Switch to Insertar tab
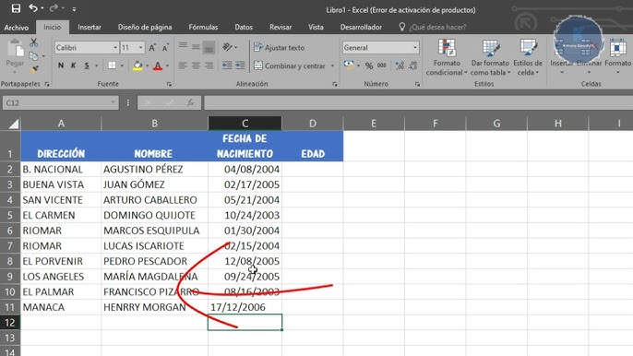This screenshot has width=633, height=356. pos(90,27)
